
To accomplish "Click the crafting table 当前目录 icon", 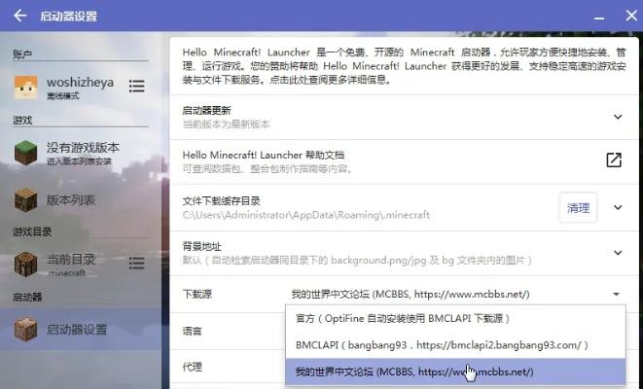I will coord(25,264).
